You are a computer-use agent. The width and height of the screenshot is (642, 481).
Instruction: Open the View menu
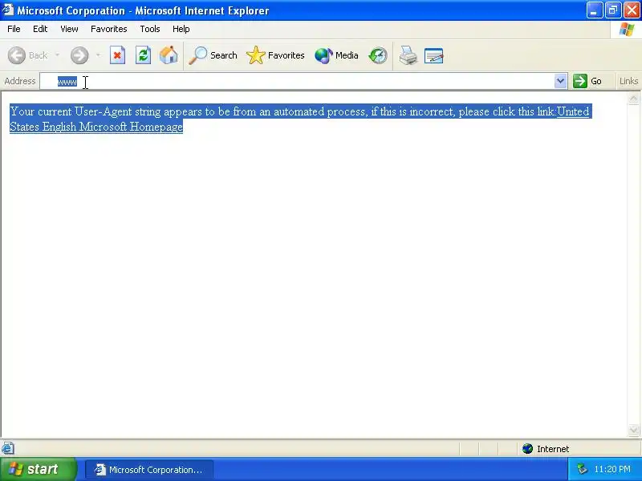coord(69,29)
